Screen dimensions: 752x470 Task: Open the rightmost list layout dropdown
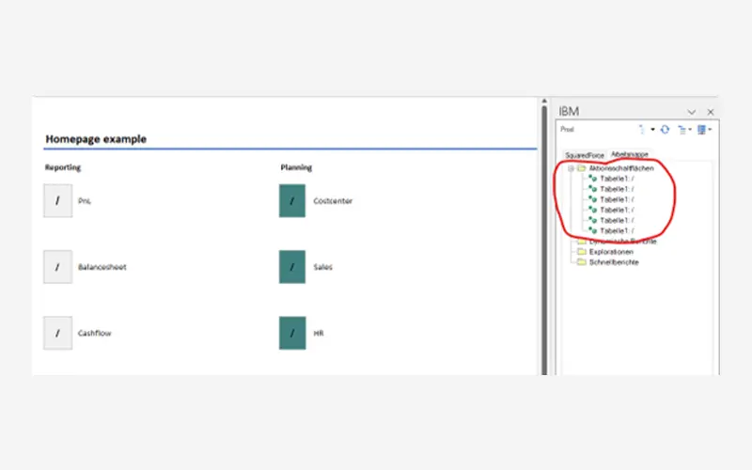coord(704,130)
